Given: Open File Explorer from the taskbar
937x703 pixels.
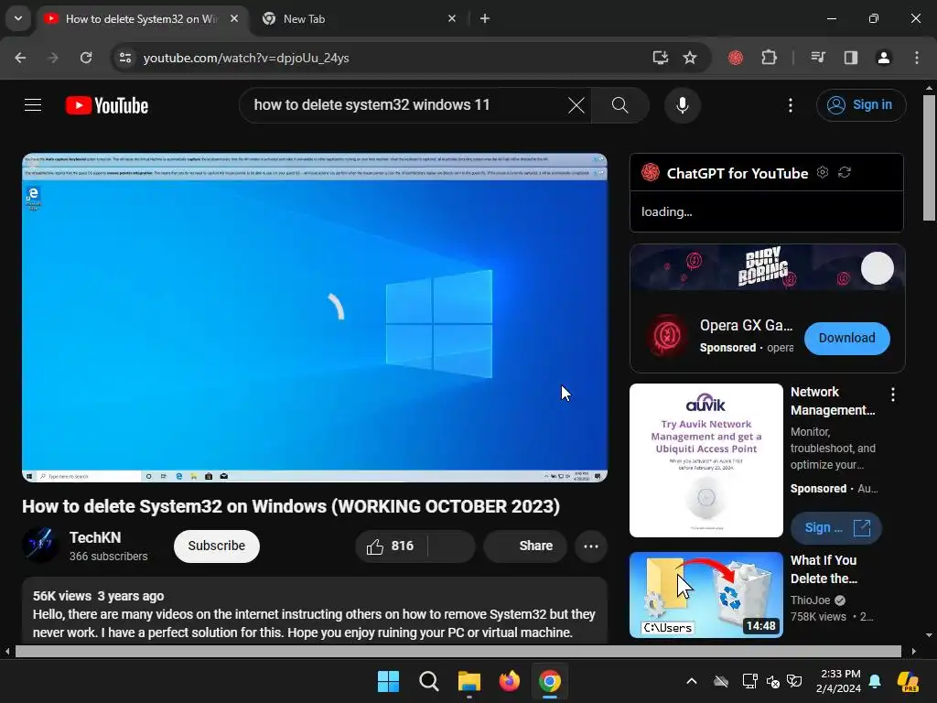Looking at the screenshot, I should 469,681.
